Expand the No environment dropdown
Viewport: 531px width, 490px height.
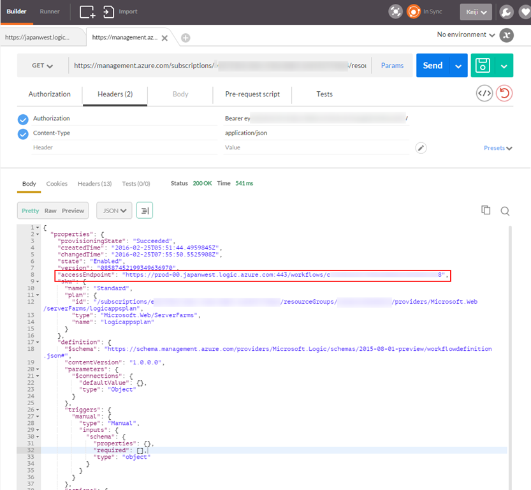(x=466, y=34)
